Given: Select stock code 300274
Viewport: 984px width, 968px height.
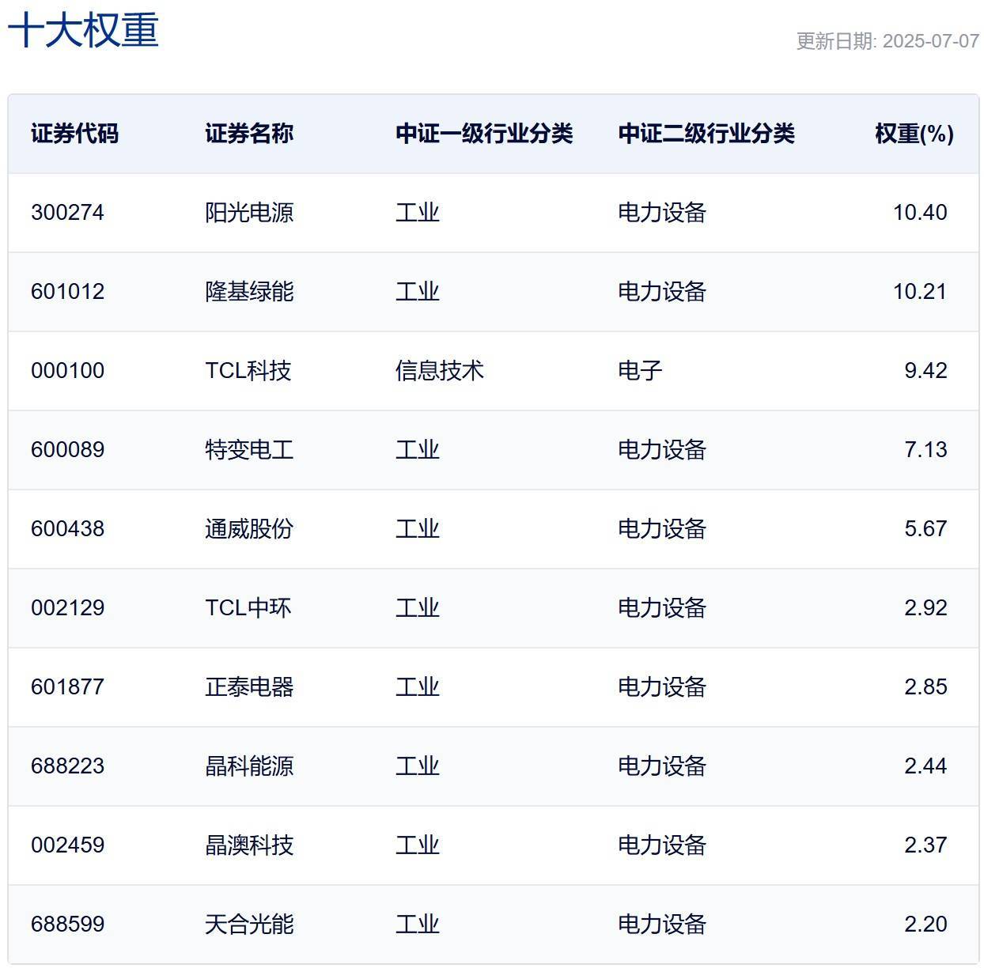Looking at the screenshot, I should click(x=67, y=213).
